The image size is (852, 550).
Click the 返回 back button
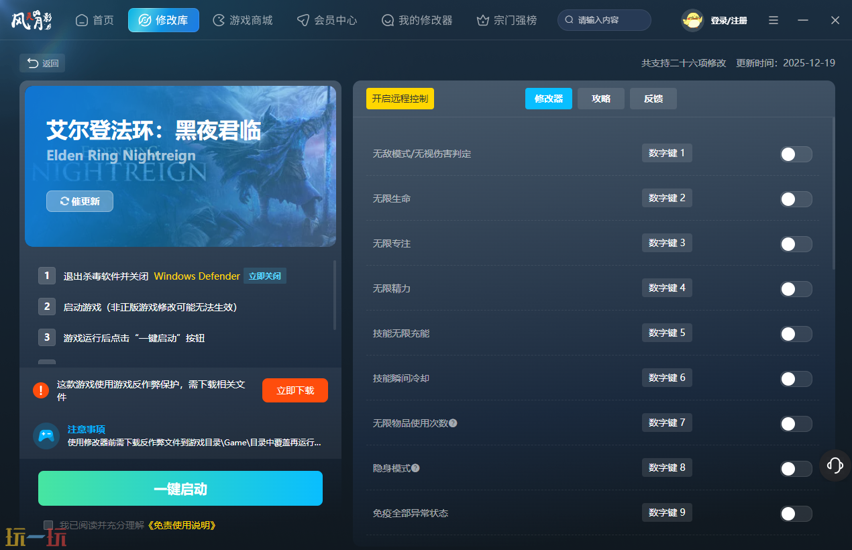point(42,64)
